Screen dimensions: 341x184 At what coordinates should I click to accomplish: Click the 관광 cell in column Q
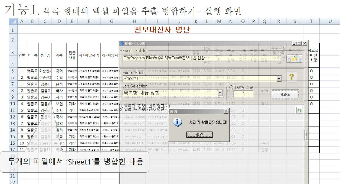point(264,150)
